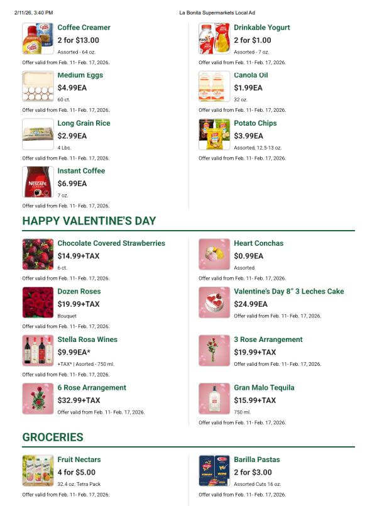Open the Chocolate Covered Strawberries title link
Screen dimensions: 377x506
tap(111, 243)
